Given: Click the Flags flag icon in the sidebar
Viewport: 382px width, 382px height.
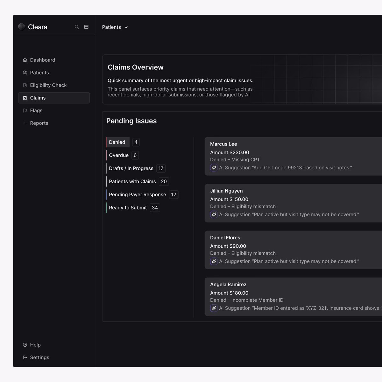Looking at the screenshot, I should (x=25, y=110).
